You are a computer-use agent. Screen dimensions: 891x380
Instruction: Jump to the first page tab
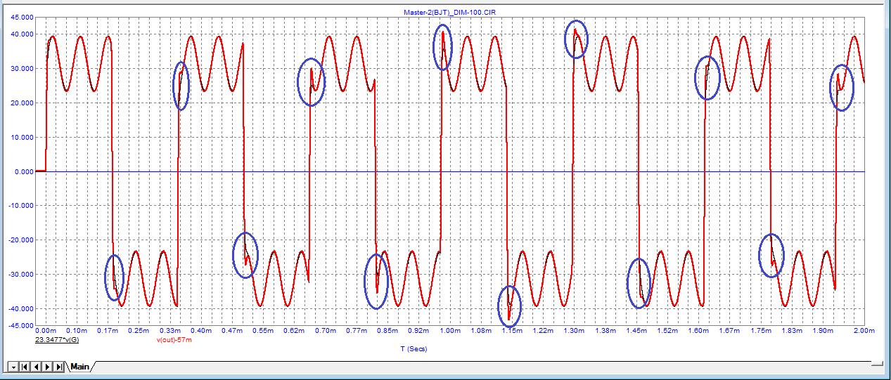pos(25,367)
